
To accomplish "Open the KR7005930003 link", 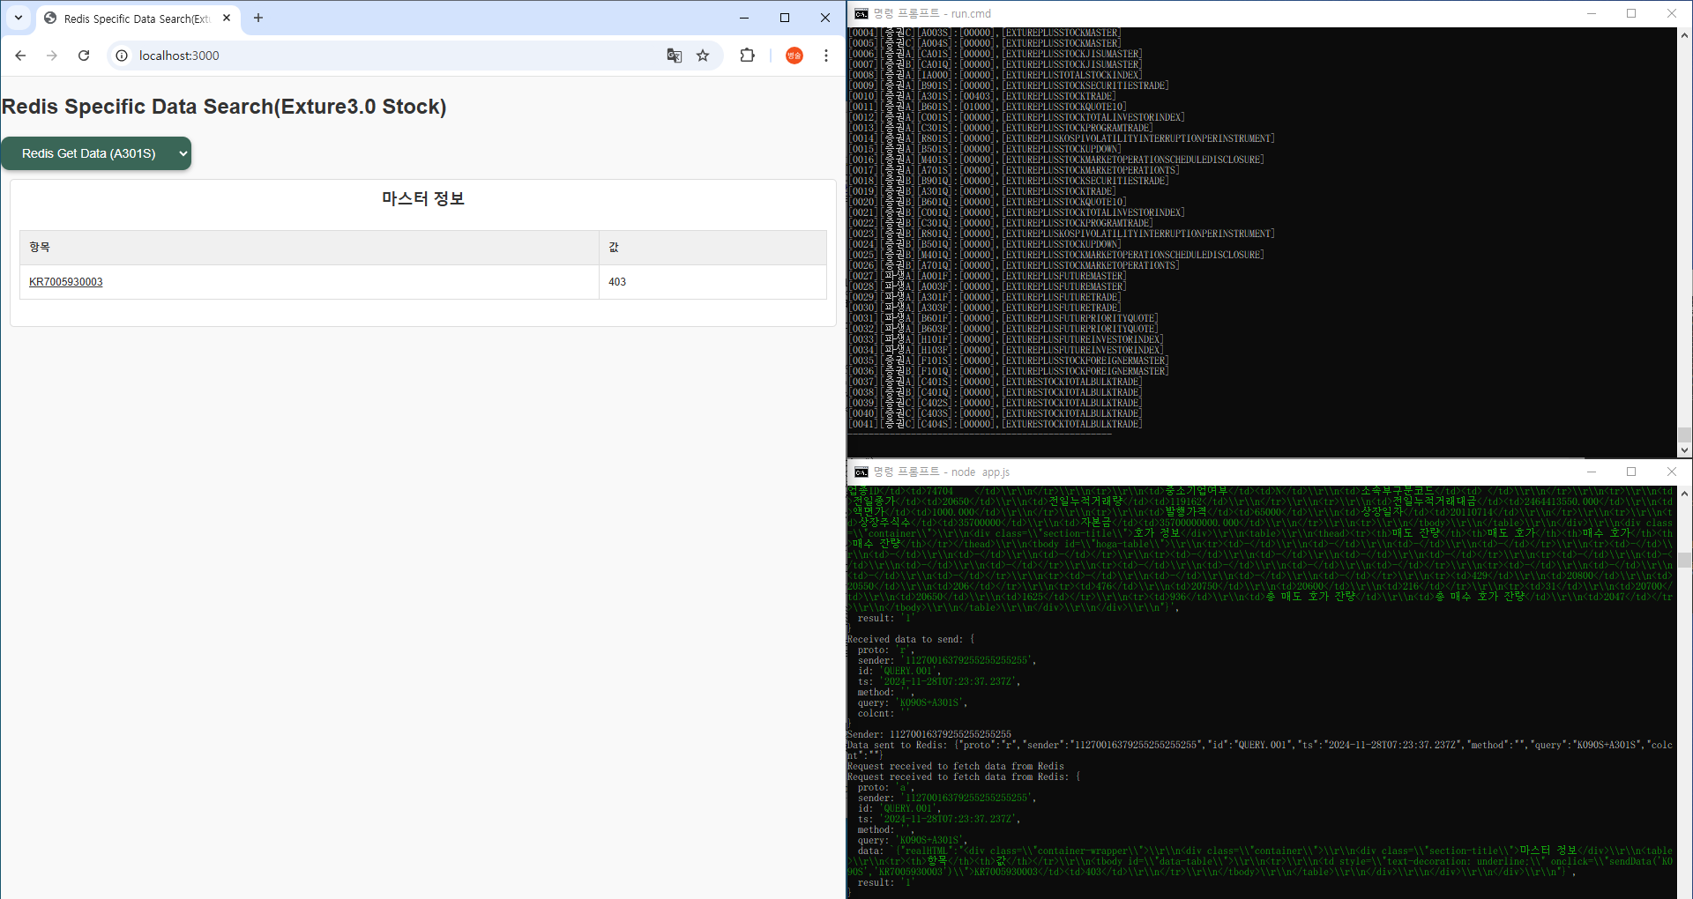I will [x=66, y=282].
